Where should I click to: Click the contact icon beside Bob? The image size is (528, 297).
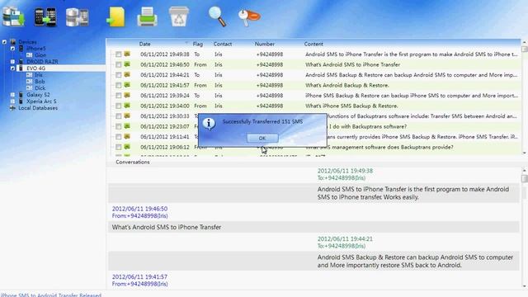tap(30, 82)
